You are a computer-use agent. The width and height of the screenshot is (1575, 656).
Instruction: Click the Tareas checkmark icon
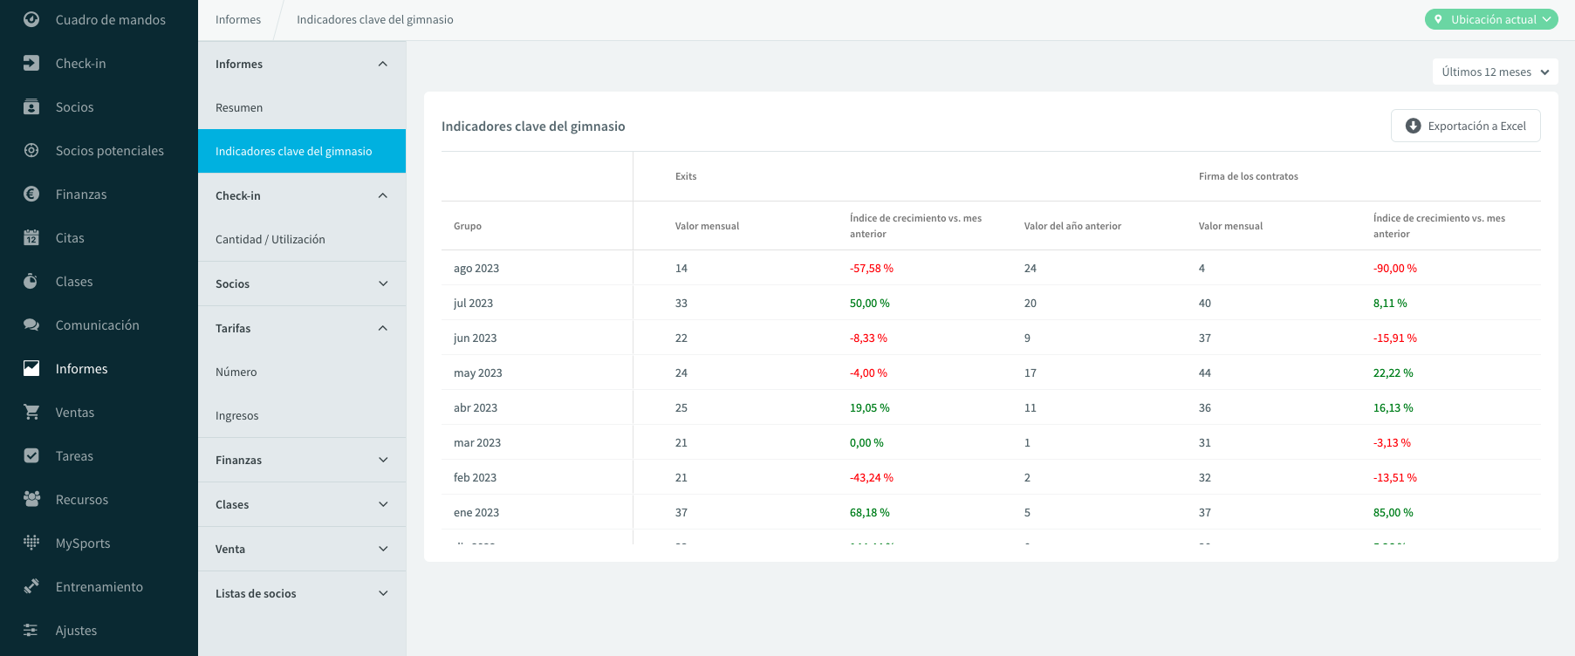coord(31,455)
